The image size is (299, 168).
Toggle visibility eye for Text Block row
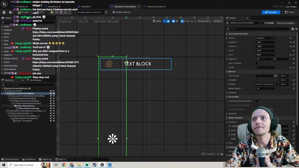pyautogui.click(x=54, y=120)
